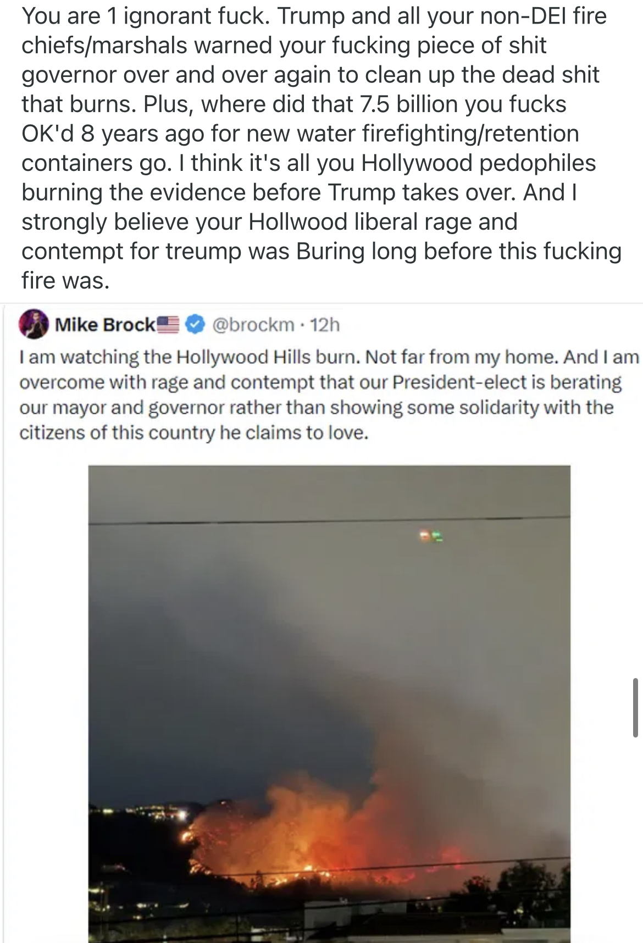Open the Mike Brock display name
The width and height of the screenshot is (643, 943).
click(105, 325)
